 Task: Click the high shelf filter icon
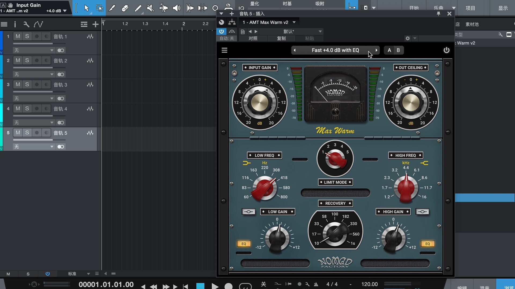point(424,163)
